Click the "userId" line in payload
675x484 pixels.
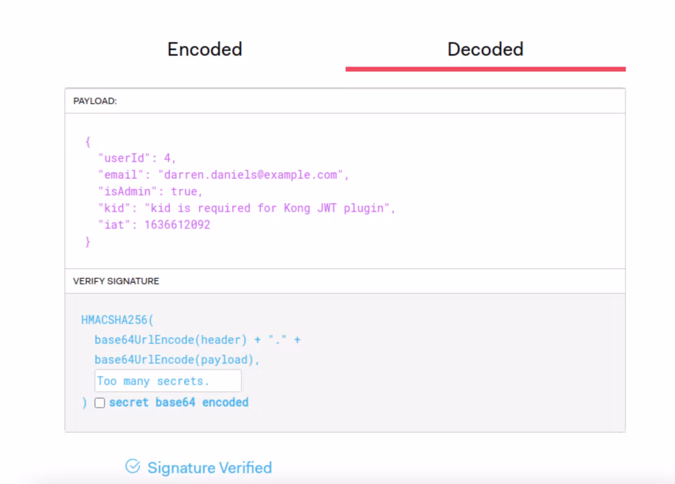(137, 158)
